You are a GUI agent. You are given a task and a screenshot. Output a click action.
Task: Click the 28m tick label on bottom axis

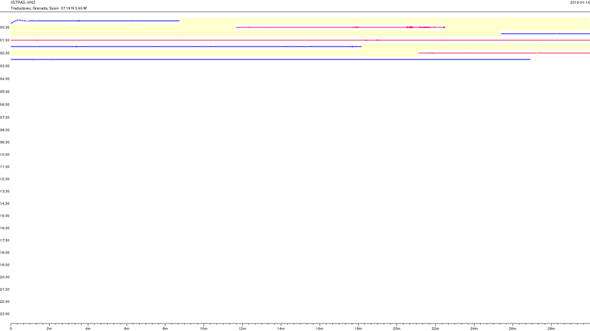point(551,329)
